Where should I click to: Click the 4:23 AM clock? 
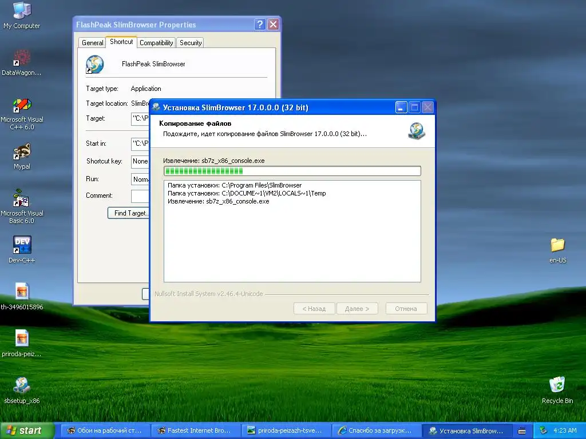565,431
